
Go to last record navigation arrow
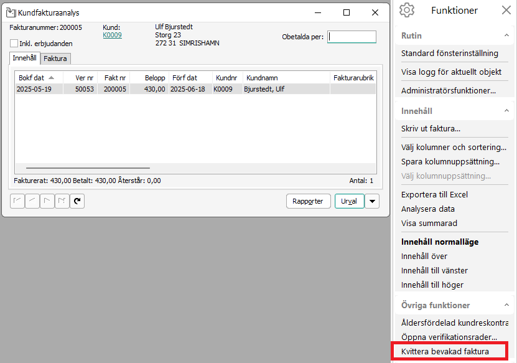pyautogui.click(x=62, y=201)
